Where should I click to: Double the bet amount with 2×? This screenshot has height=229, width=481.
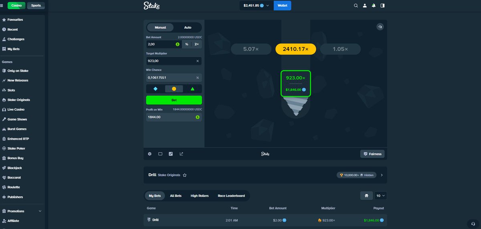tap(196, 44)
